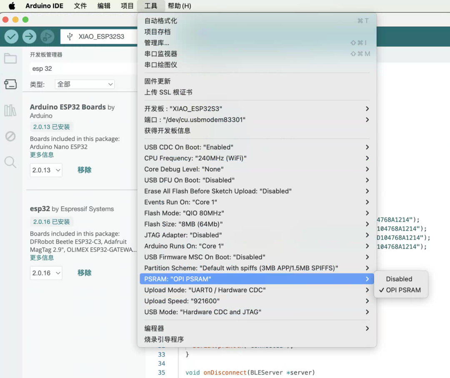Open the Library Manager sidebar icon

[10, 110]
